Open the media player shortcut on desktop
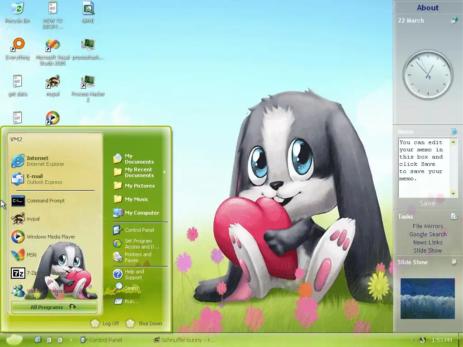Screen dimensions: 463x347 pos(52,118)
